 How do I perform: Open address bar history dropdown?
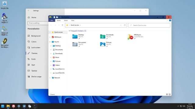click(121, 25)
